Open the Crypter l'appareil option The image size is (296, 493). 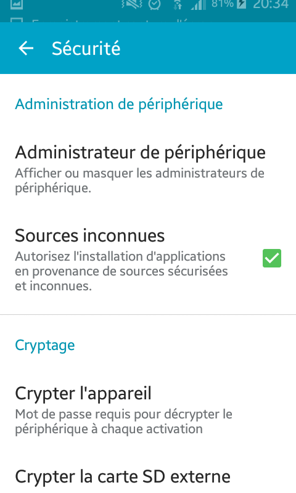tap(148, 409)
